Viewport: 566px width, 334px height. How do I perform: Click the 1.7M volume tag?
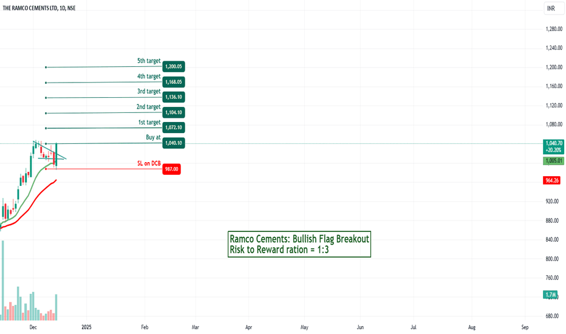click(x=550, y=295)
